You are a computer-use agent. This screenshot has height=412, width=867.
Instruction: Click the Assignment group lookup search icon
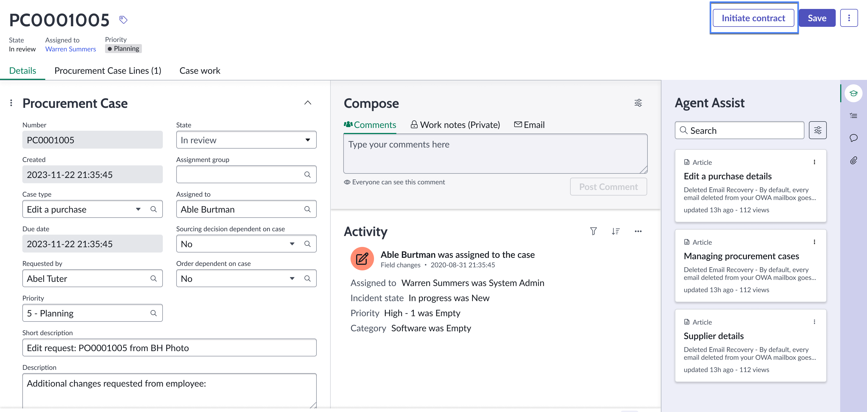click(x=307, y=174)
